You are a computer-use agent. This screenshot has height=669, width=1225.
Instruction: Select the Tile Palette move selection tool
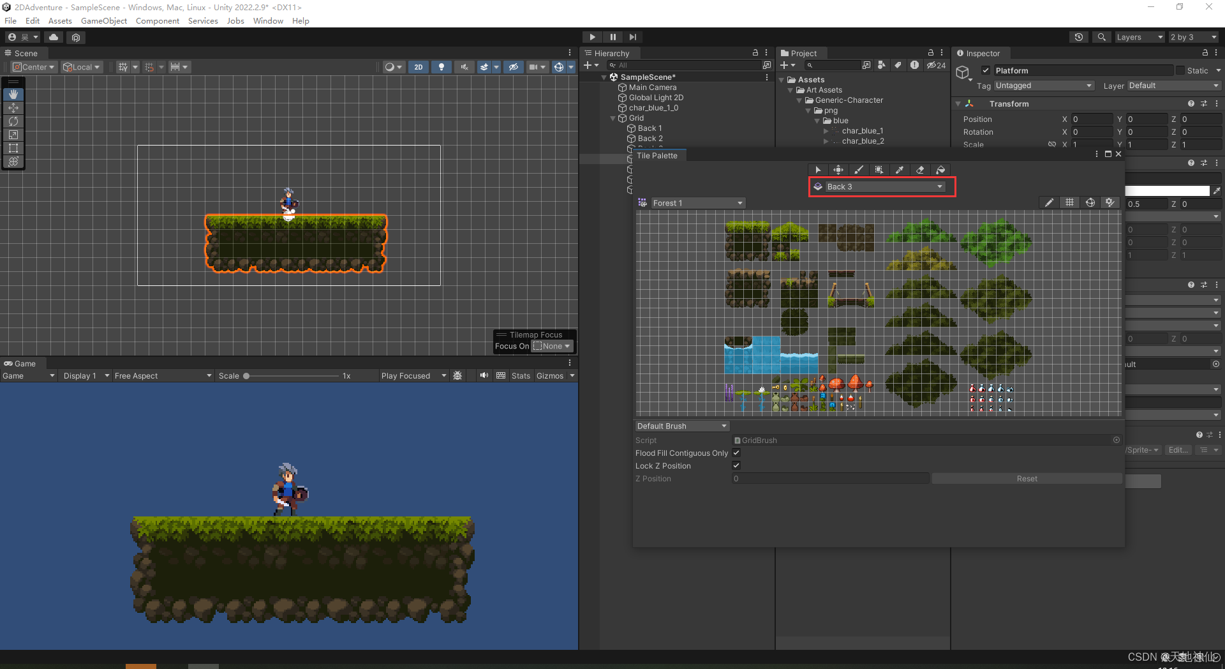(x=838, y=170)
